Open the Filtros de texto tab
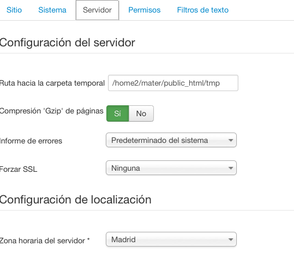Screen dimensions: 294x264 (x=203, y=10)
